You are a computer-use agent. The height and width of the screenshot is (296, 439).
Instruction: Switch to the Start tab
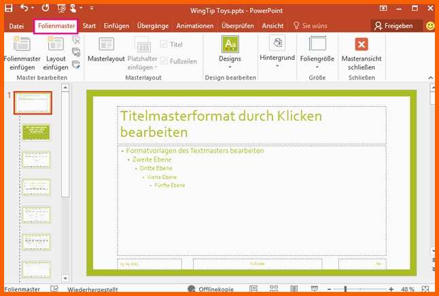pyautogui.click(x=89, y=26)
